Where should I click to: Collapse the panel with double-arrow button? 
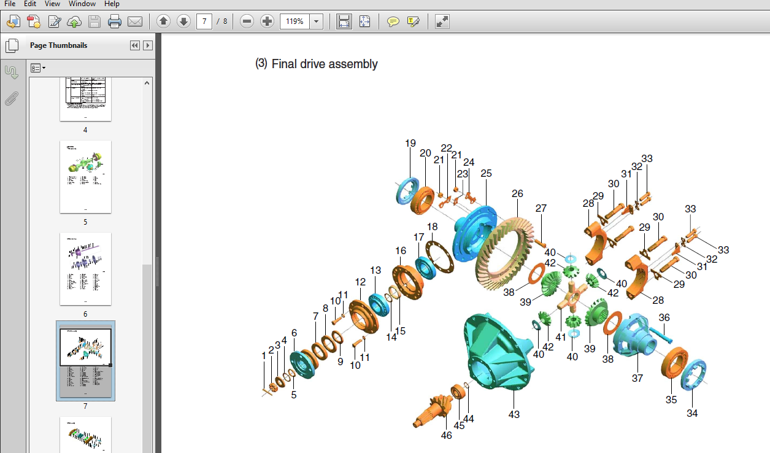pyautogui.click(x=135, y=45)
